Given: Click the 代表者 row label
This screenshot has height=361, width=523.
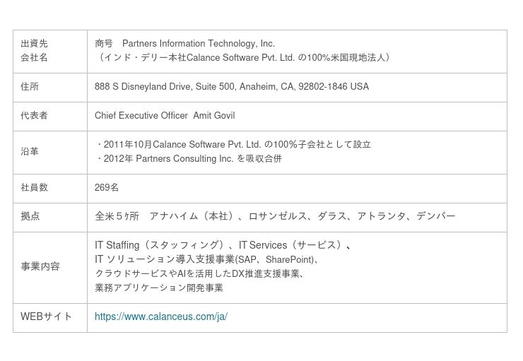Looking at the screenshot, I should coord(34,116).
